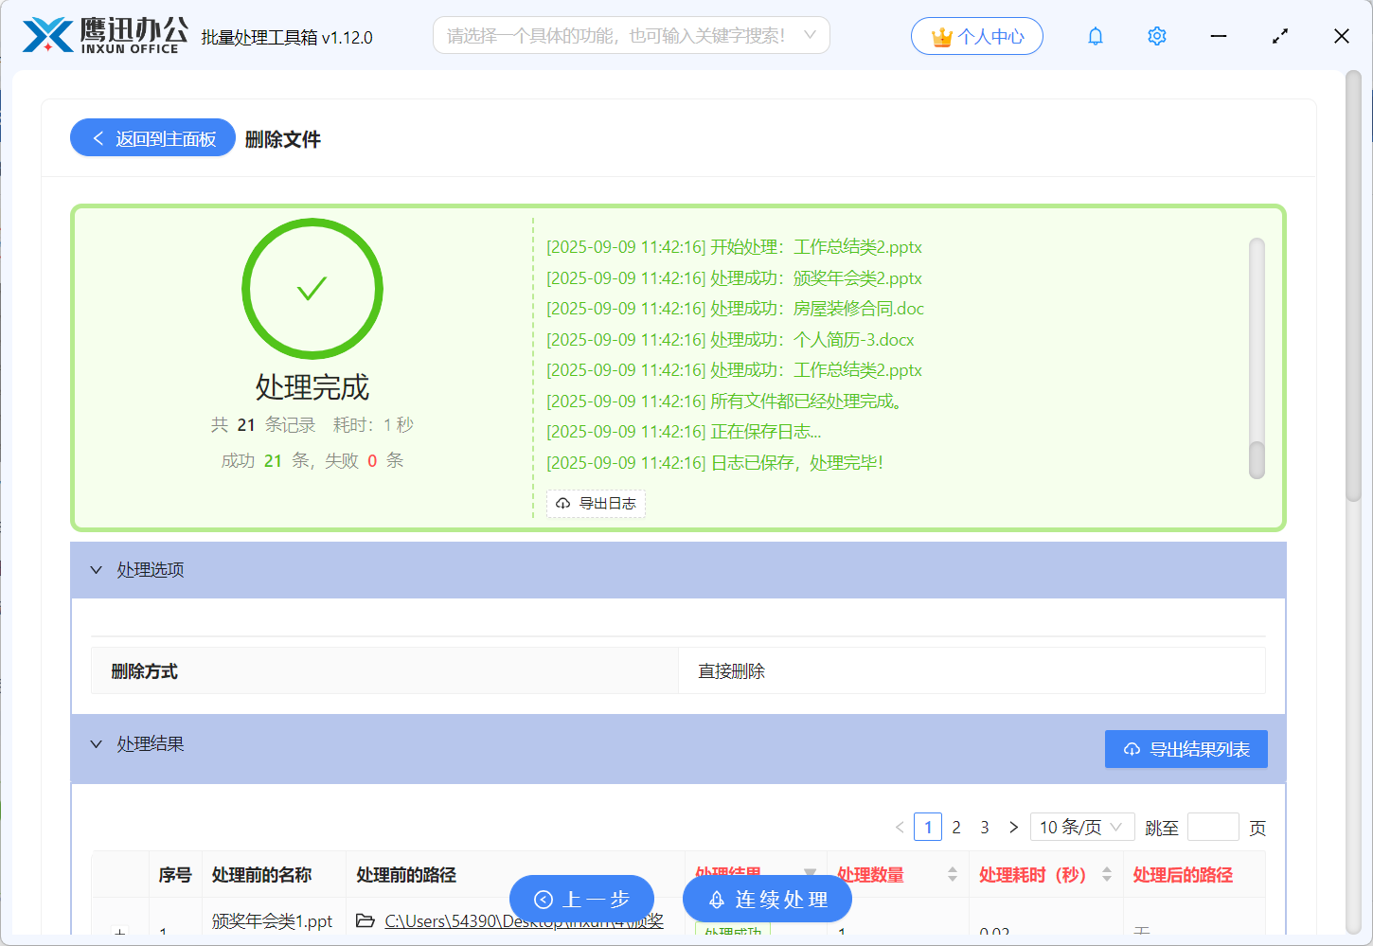Open settings via the gear icon
The image size is (1373, 946).
1157,36
